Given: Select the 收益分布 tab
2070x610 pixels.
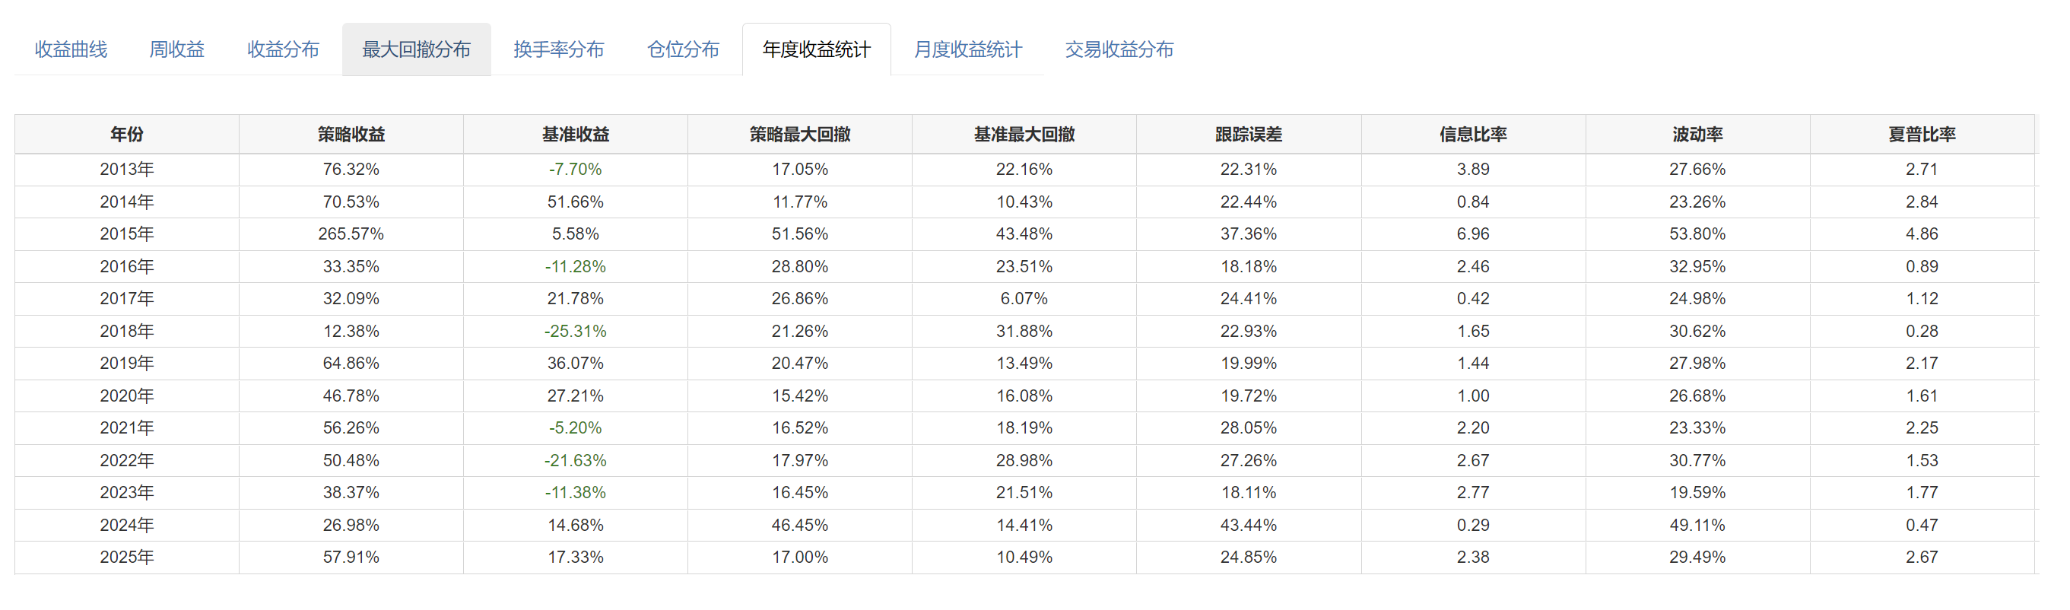Looking at the screenshot, I should 283,50.
